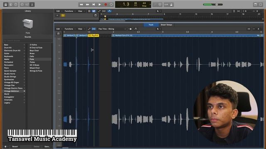This screenshot has height=149, width=266.
Task: Click the 4/4 time signature display
Action: [144, 3]
